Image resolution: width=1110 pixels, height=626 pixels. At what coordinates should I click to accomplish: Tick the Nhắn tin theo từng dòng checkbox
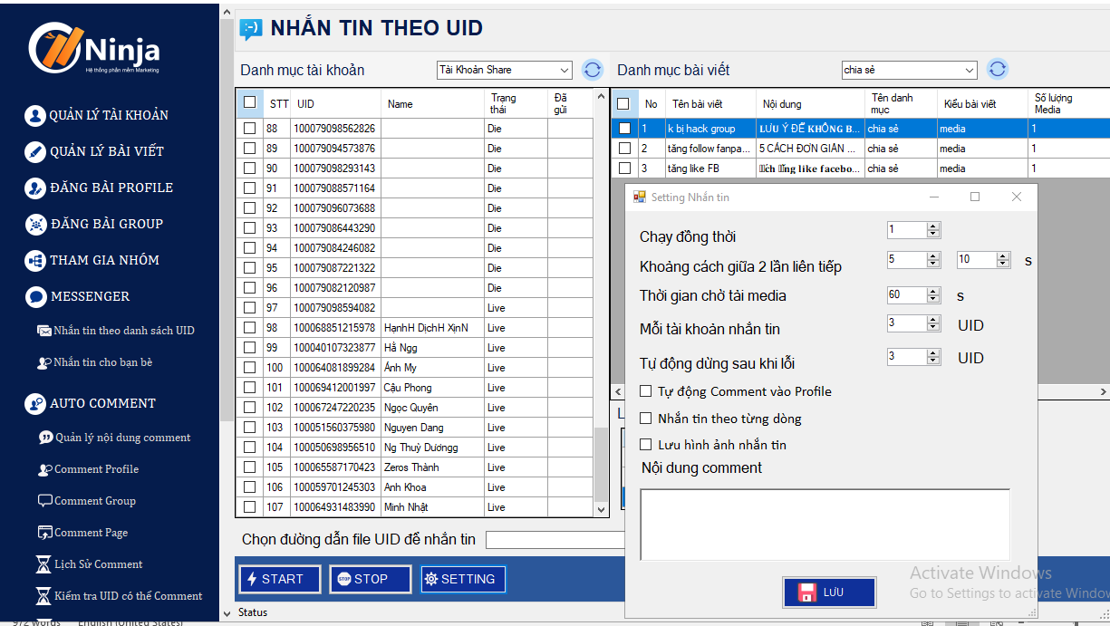point(646,419)
